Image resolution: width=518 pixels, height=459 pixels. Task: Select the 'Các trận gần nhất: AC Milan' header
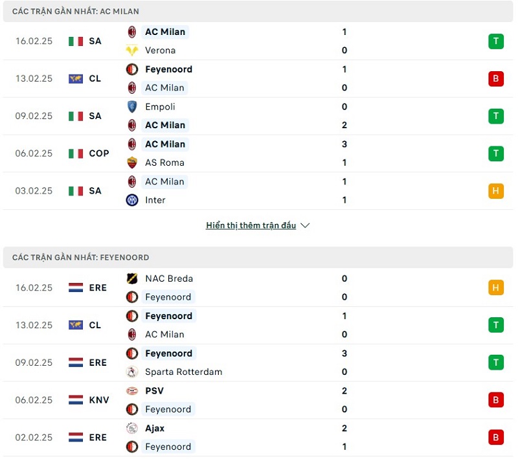click(x=76, y=12)
